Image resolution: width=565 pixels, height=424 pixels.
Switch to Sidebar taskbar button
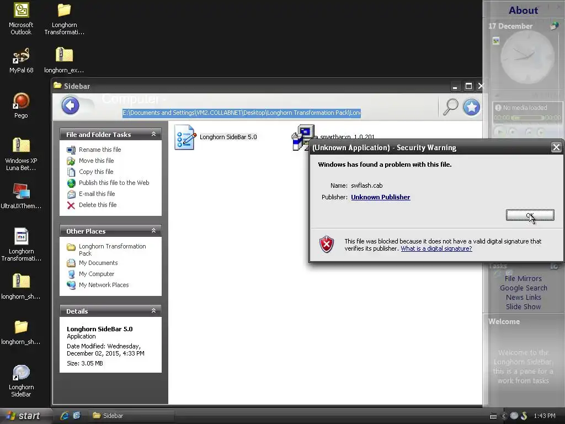click(x=131, y=416)
